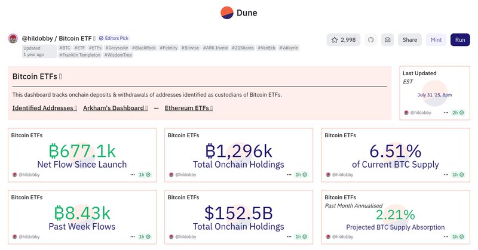
Task: Select the #Fidelity tag
Action: (x=168, y=48)
